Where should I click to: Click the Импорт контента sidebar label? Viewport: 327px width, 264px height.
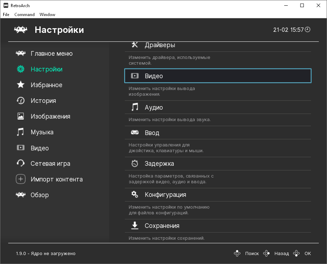pos(57,179)
